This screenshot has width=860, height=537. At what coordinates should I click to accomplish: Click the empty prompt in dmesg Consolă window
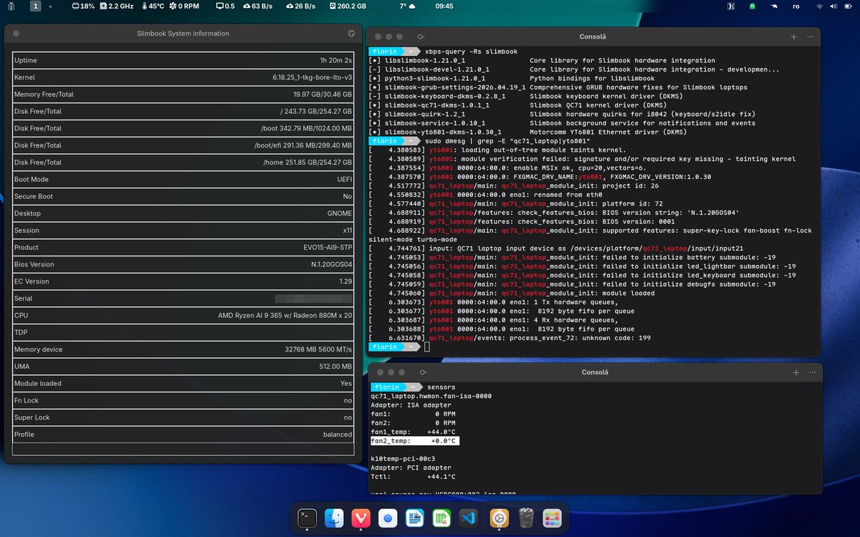[427, 347]
